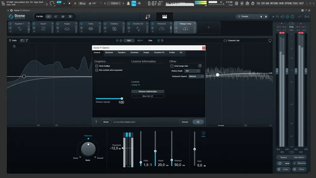316x178 pixels.
Task: Click More Info link button
Action: (148, 96)
